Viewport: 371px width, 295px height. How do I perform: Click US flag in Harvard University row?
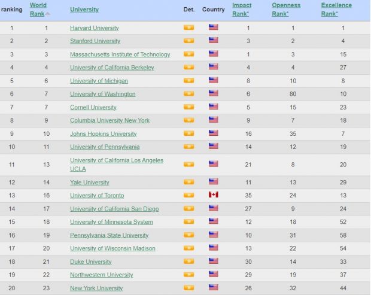(x=213, y=27)
